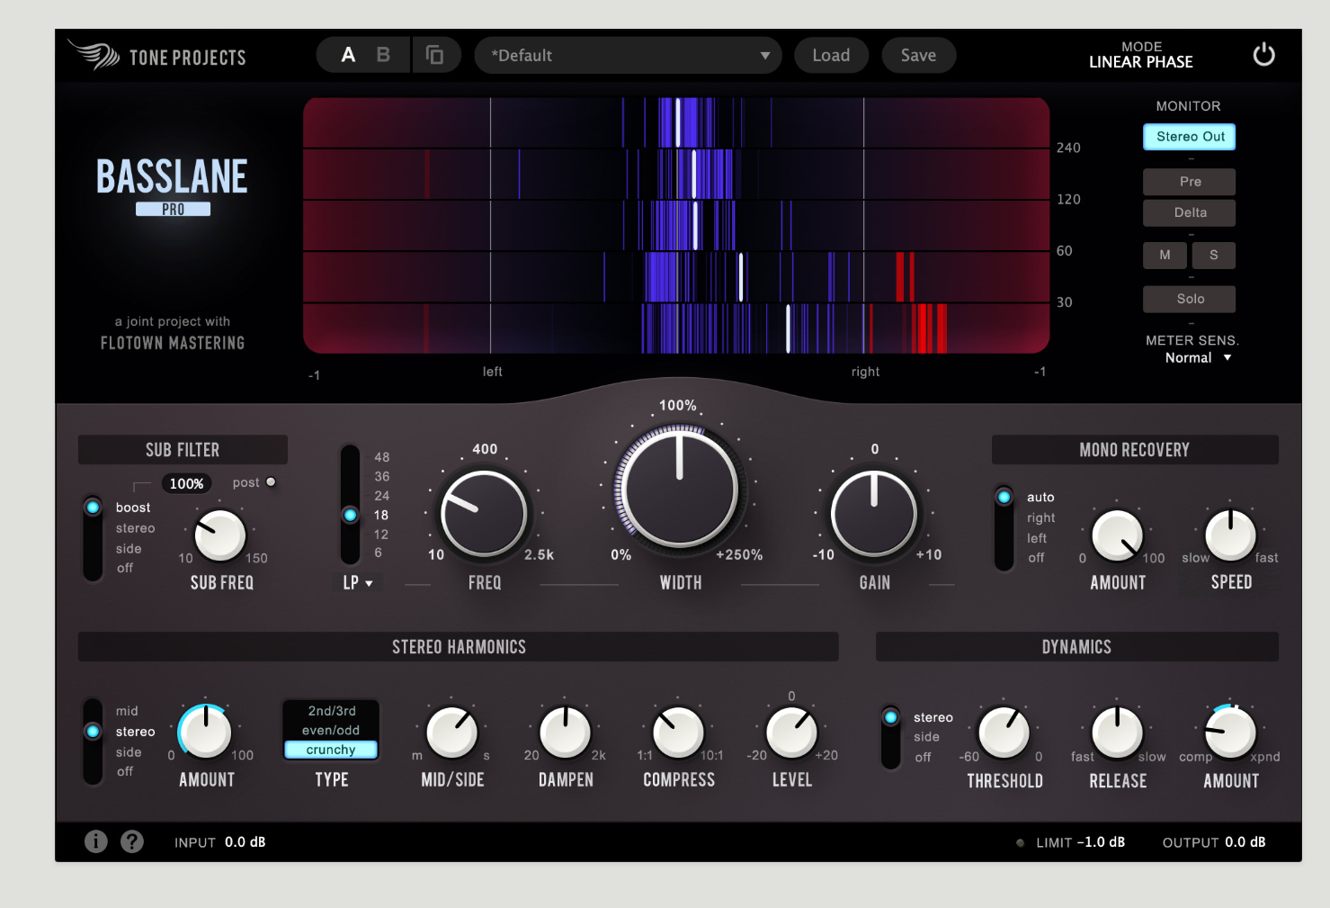Open the Meter Sens. Normal dropdown
The height and width of the screenshot is (908, 1330).
tap(1198, 357)
